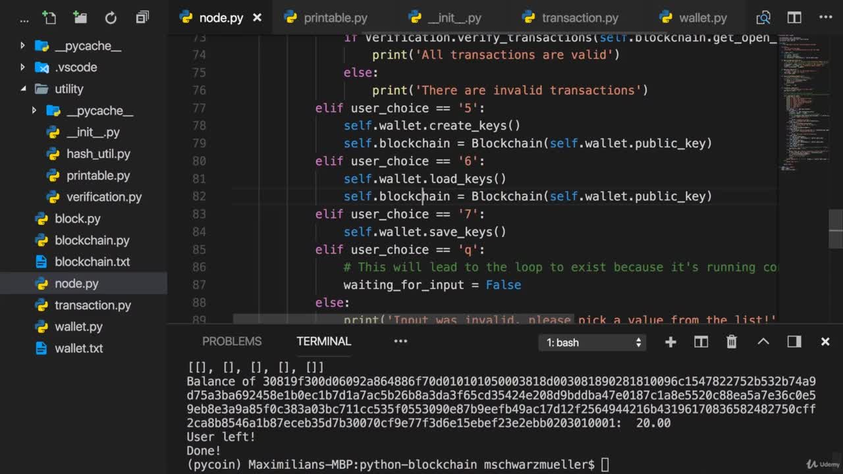Close the node.py editor tab
The image size is (843, 474).
pyautogui.click(x=258, y=18)
